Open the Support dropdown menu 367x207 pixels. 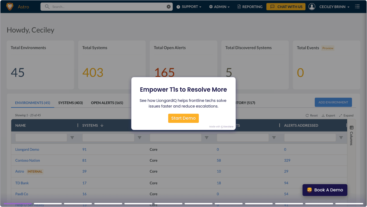click(189, 7)
